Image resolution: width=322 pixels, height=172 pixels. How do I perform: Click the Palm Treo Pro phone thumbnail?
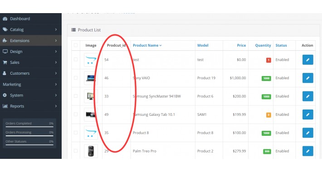[91, 151]
